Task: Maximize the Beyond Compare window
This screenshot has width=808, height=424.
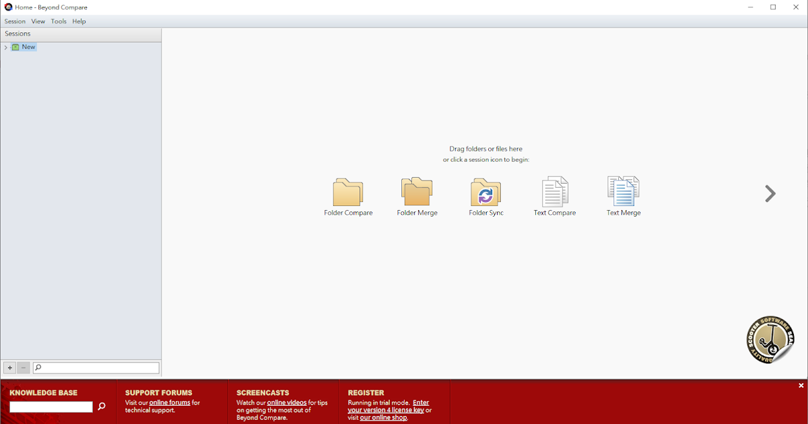Action: coord(773,7)
